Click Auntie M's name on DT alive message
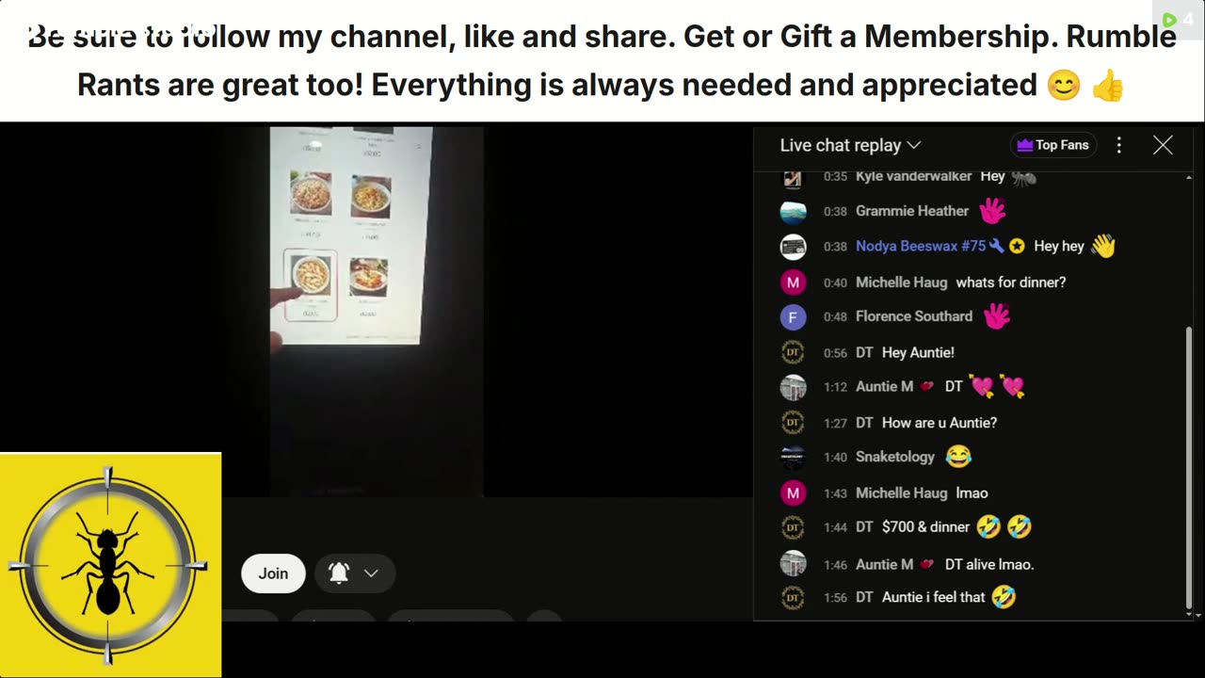 point(884,564)
